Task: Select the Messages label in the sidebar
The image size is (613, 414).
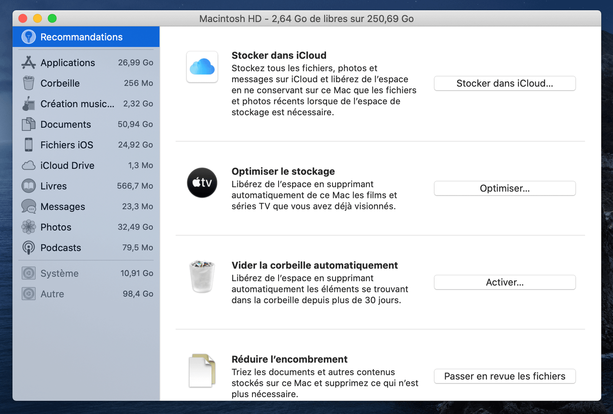Action: pyautogui.click(x=62, y=207)
